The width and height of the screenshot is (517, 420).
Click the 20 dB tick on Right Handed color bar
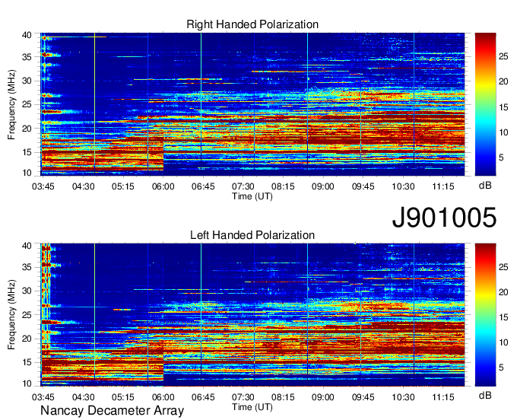pos(503,81)
